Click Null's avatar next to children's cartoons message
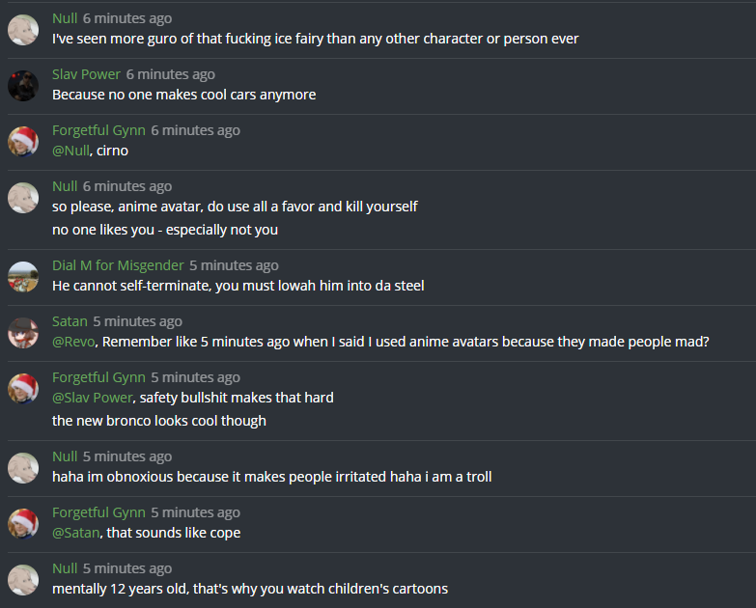The height and width of the screenshot is (608, 756). [x=23, y=579]
